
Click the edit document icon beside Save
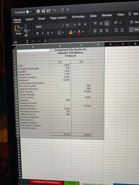49,11
